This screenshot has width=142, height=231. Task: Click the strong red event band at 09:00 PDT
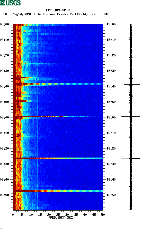click(x=54, y=116)
